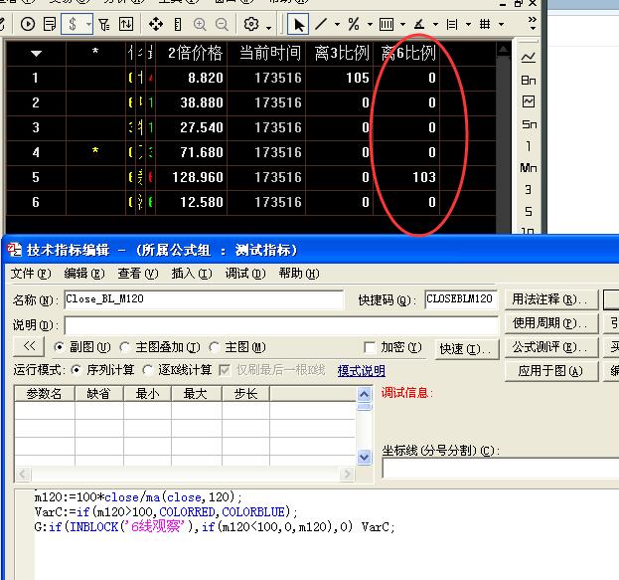Screen dimensions: 619x580
Task: Click the 使用周期 button
Action: coord(551,323)
